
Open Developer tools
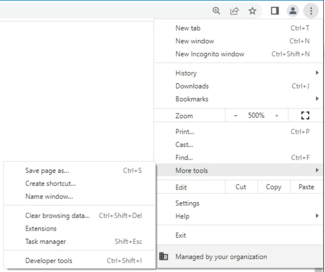pyautogui.click(x=80, y=261)
